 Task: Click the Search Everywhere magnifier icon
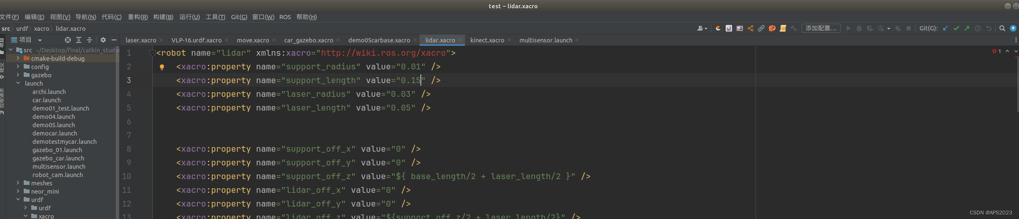coord(1002,28)
